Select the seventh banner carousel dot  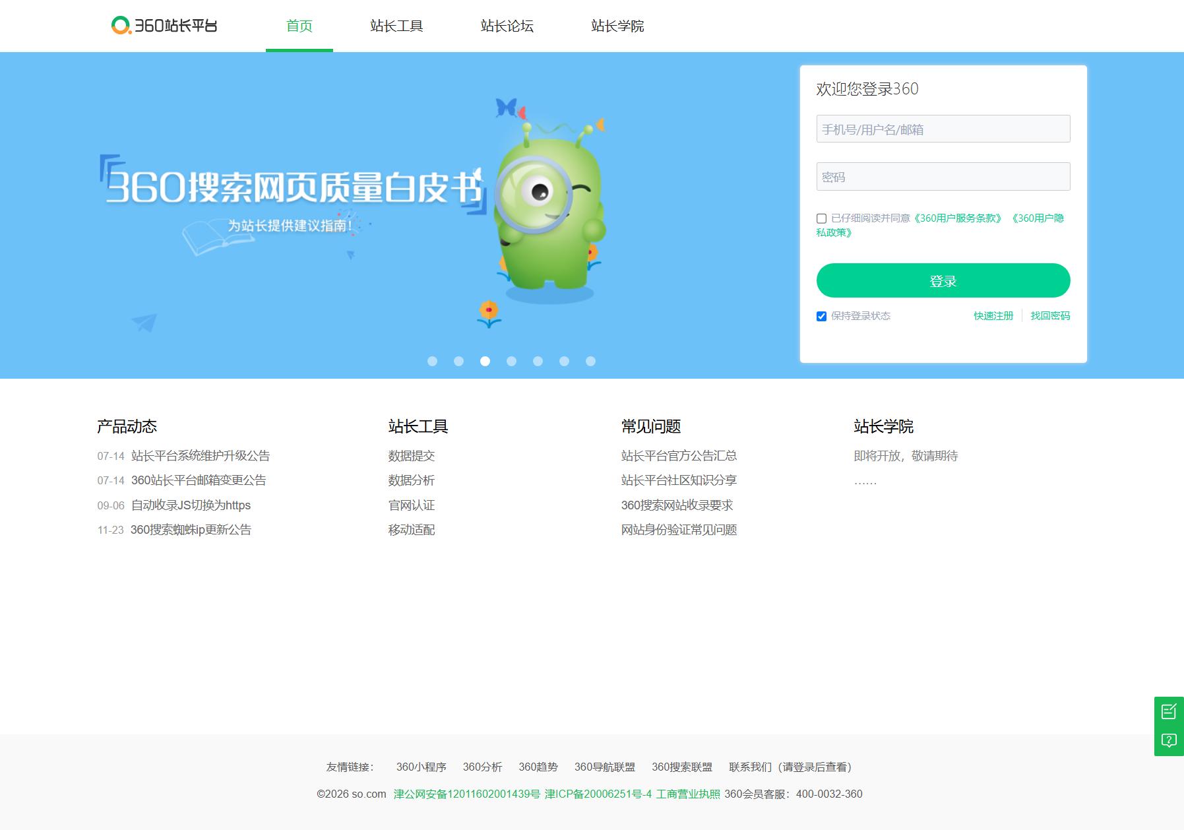(x=591, y=361)
